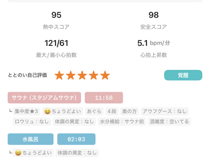
Task: Tap the fifth rating star
Action: (x=105, y=75)
